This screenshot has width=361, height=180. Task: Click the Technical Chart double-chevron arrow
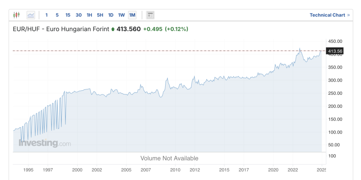pyautogui.click(x=348, y=15)
